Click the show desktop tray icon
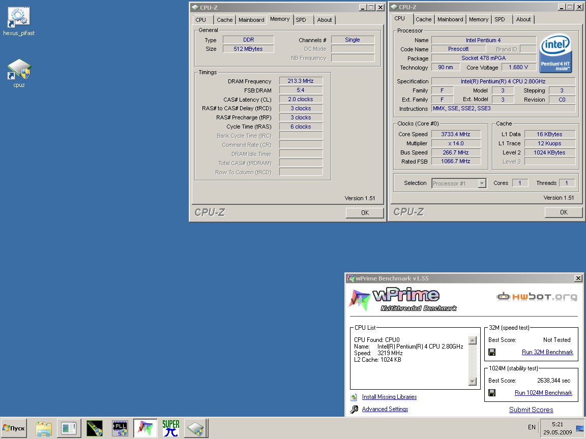The image size is (586, 439). tap(580, 428)
